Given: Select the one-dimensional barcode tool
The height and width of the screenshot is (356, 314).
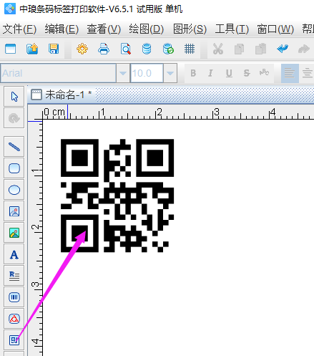Looking at the screenshot, I should pyautogui.click(x=14, y=297).
